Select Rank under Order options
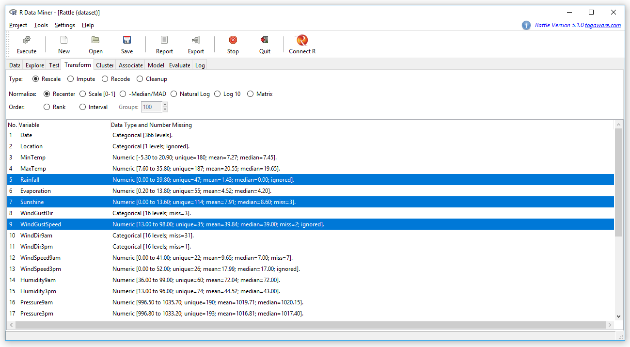This screenshot has height=347, width=630. click(x=47, y=107)
